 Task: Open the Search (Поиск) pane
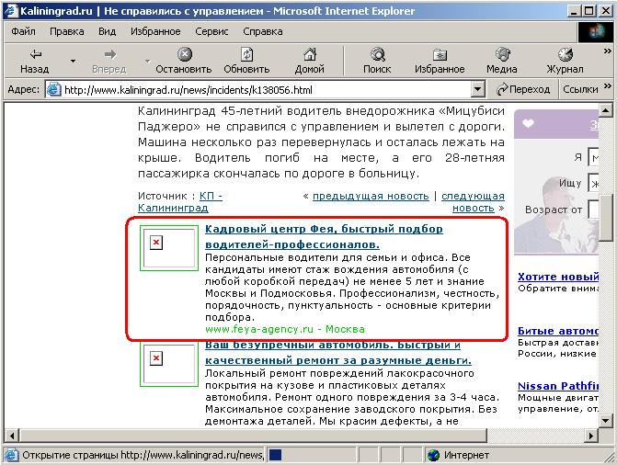point(377,54)
